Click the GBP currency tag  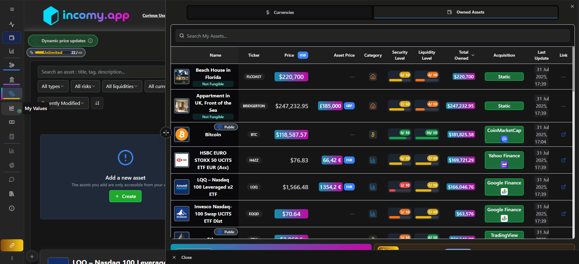tap(349, 106)
